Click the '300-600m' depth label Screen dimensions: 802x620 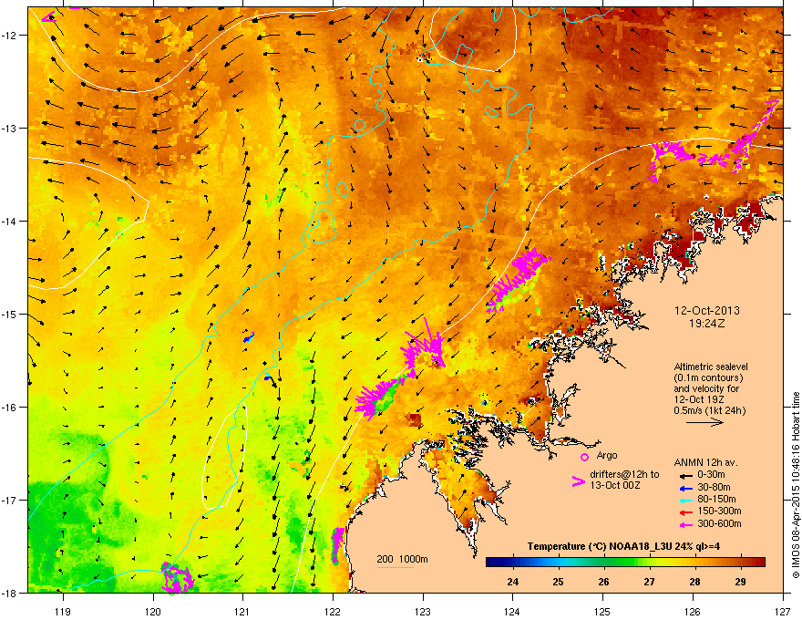(x=720, y=524)
